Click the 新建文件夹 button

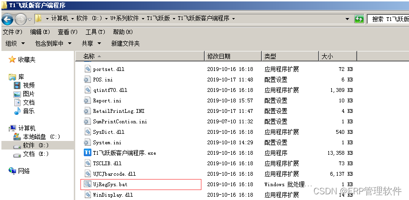[126, 43]
